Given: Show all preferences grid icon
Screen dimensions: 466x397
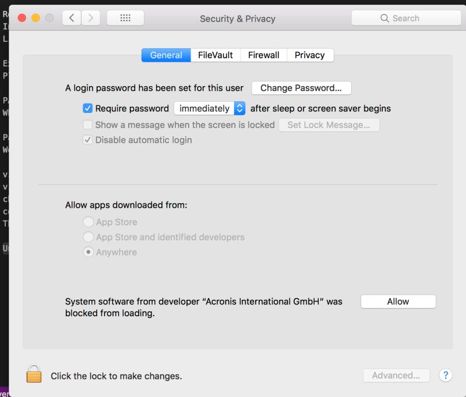Looking at the screenshot, I should coord(125,18).
